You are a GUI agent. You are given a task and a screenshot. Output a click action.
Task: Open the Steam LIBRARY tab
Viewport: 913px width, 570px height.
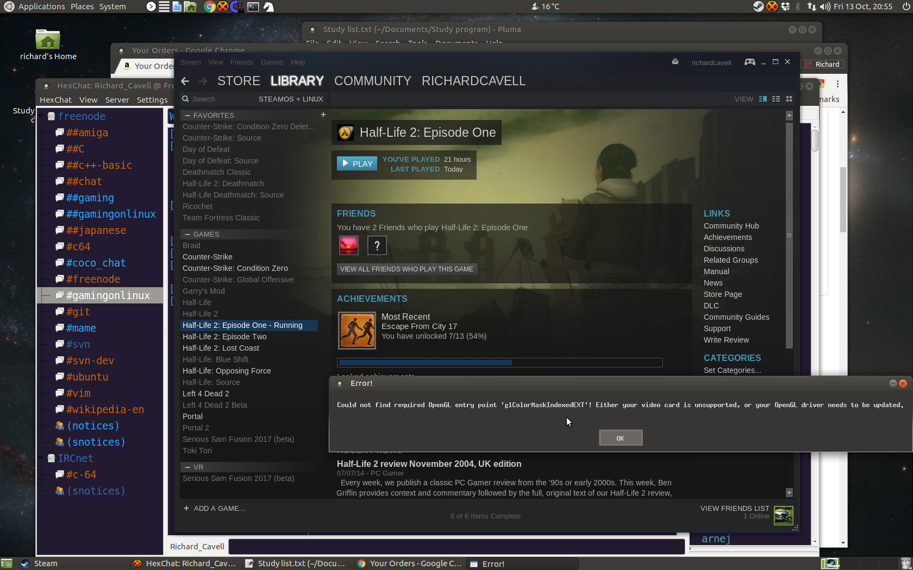297,81
